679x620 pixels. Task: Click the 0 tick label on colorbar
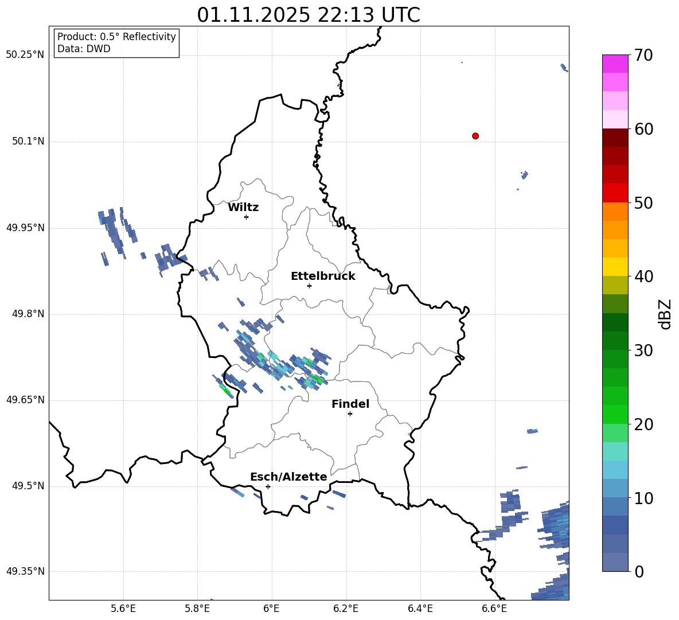(639, 572)
